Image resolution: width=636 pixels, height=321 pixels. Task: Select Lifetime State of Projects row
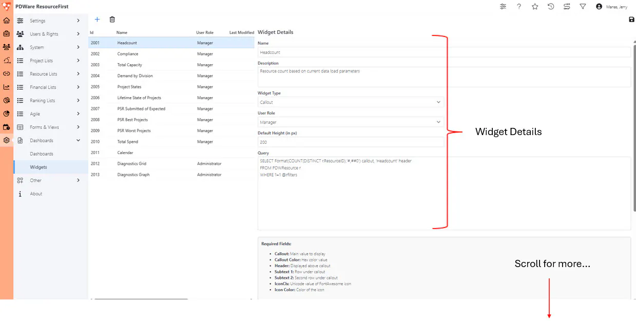[x=171, y=98]
